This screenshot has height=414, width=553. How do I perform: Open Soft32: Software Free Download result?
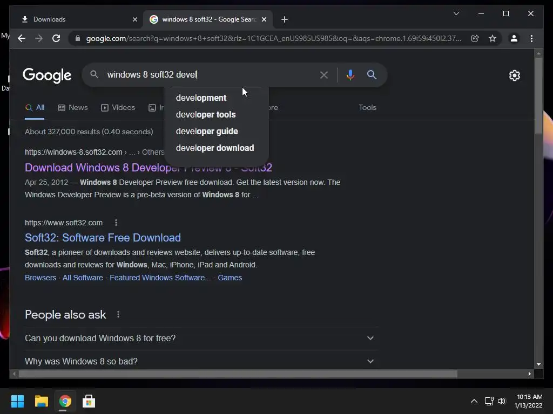tap(103, 238)
